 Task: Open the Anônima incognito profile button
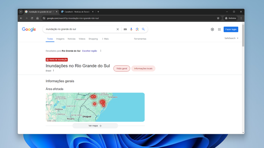[230, 18]
